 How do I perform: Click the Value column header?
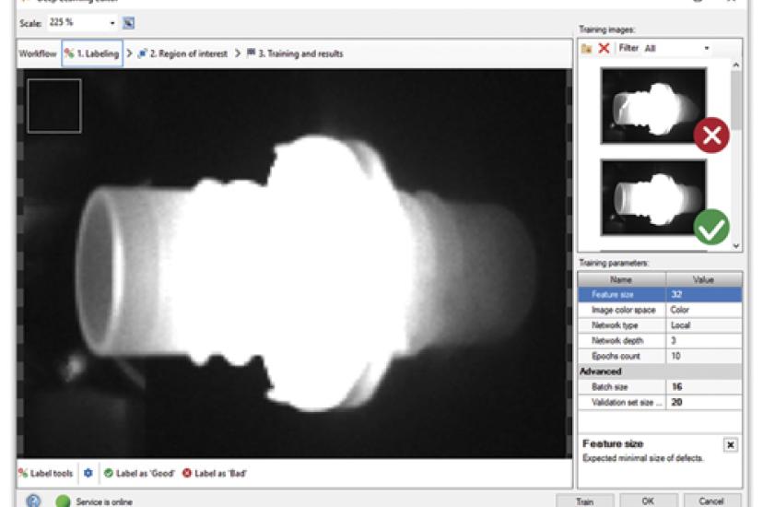point(704,279)
